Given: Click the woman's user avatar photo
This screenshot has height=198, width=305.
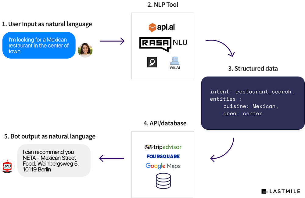Looking at the screenshot, I should coord(85,50).
